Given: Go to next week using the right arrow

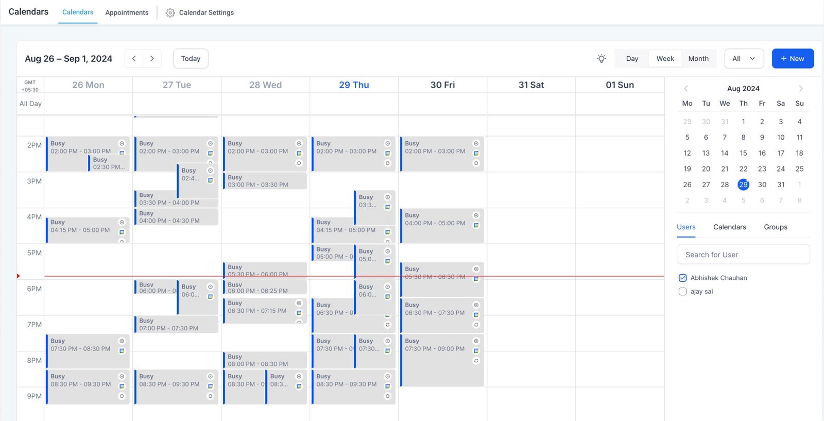Looking at the screenshot, I should [152, 59].
